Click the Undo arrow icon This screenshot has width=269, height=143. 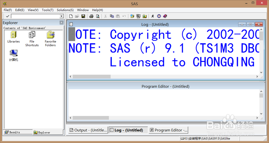[x=124, y=16]
